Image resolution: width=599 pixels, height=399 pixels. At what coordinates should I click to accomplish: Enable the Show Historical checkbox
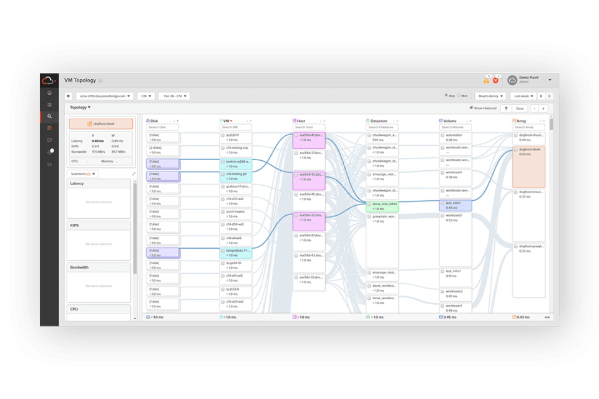pyautogui.click(x=472, y=108)
